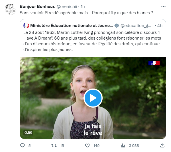
Task: Open the three-dot more options menu
Action: tap(163, 7)
